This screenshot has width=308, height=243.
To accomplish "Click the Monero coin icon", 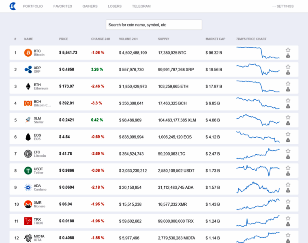I will pos(28,204).
